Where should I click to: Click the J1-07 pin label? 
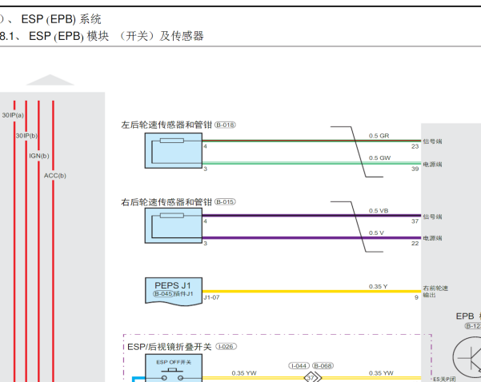pyautogui.click(x=211, y=297)
